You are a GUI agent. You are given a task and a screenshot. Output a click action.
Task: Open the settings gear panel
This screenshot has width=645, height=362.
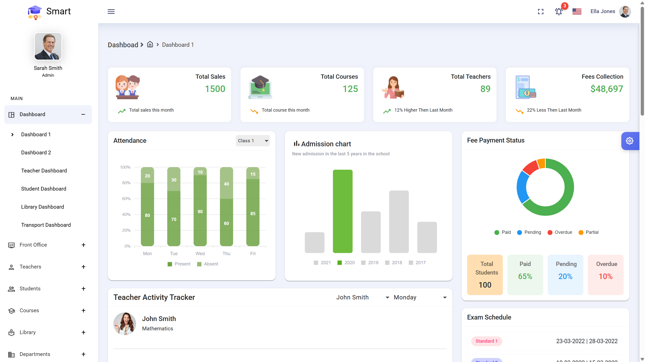(630, 141)
